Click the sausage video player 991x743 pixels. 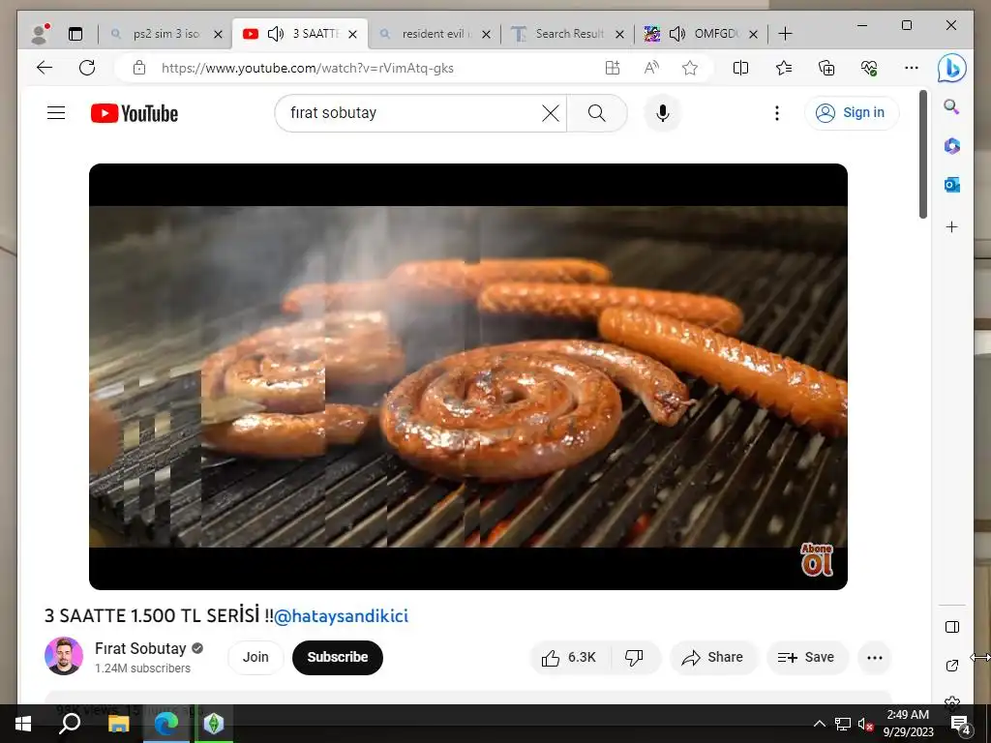point(468,376)
